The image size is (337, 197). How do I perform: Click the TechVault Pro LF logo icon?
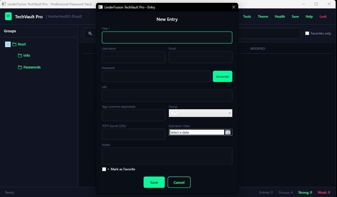pos(8,16)
